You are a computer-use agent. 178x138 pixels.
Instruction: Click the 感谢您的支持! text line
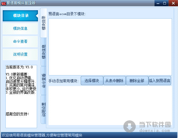pyautogui.click(x=17, y=114)
